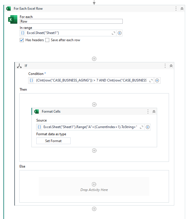This screenshot has width=188, height=219.
Task: Click curly braces icon in Condition field
Action: coord(31,80)
